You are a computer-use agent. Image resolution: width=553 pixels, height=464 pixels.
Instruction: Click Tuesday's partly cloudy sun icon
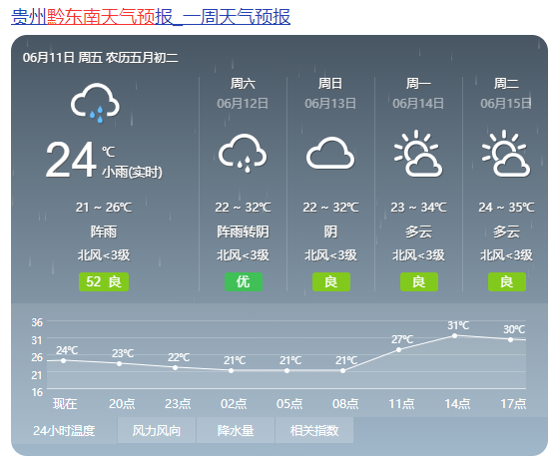pyautogui.click(x=506, y=153)
